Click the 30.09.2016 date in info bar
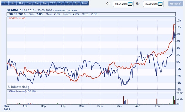 click(x=17, y=14)
